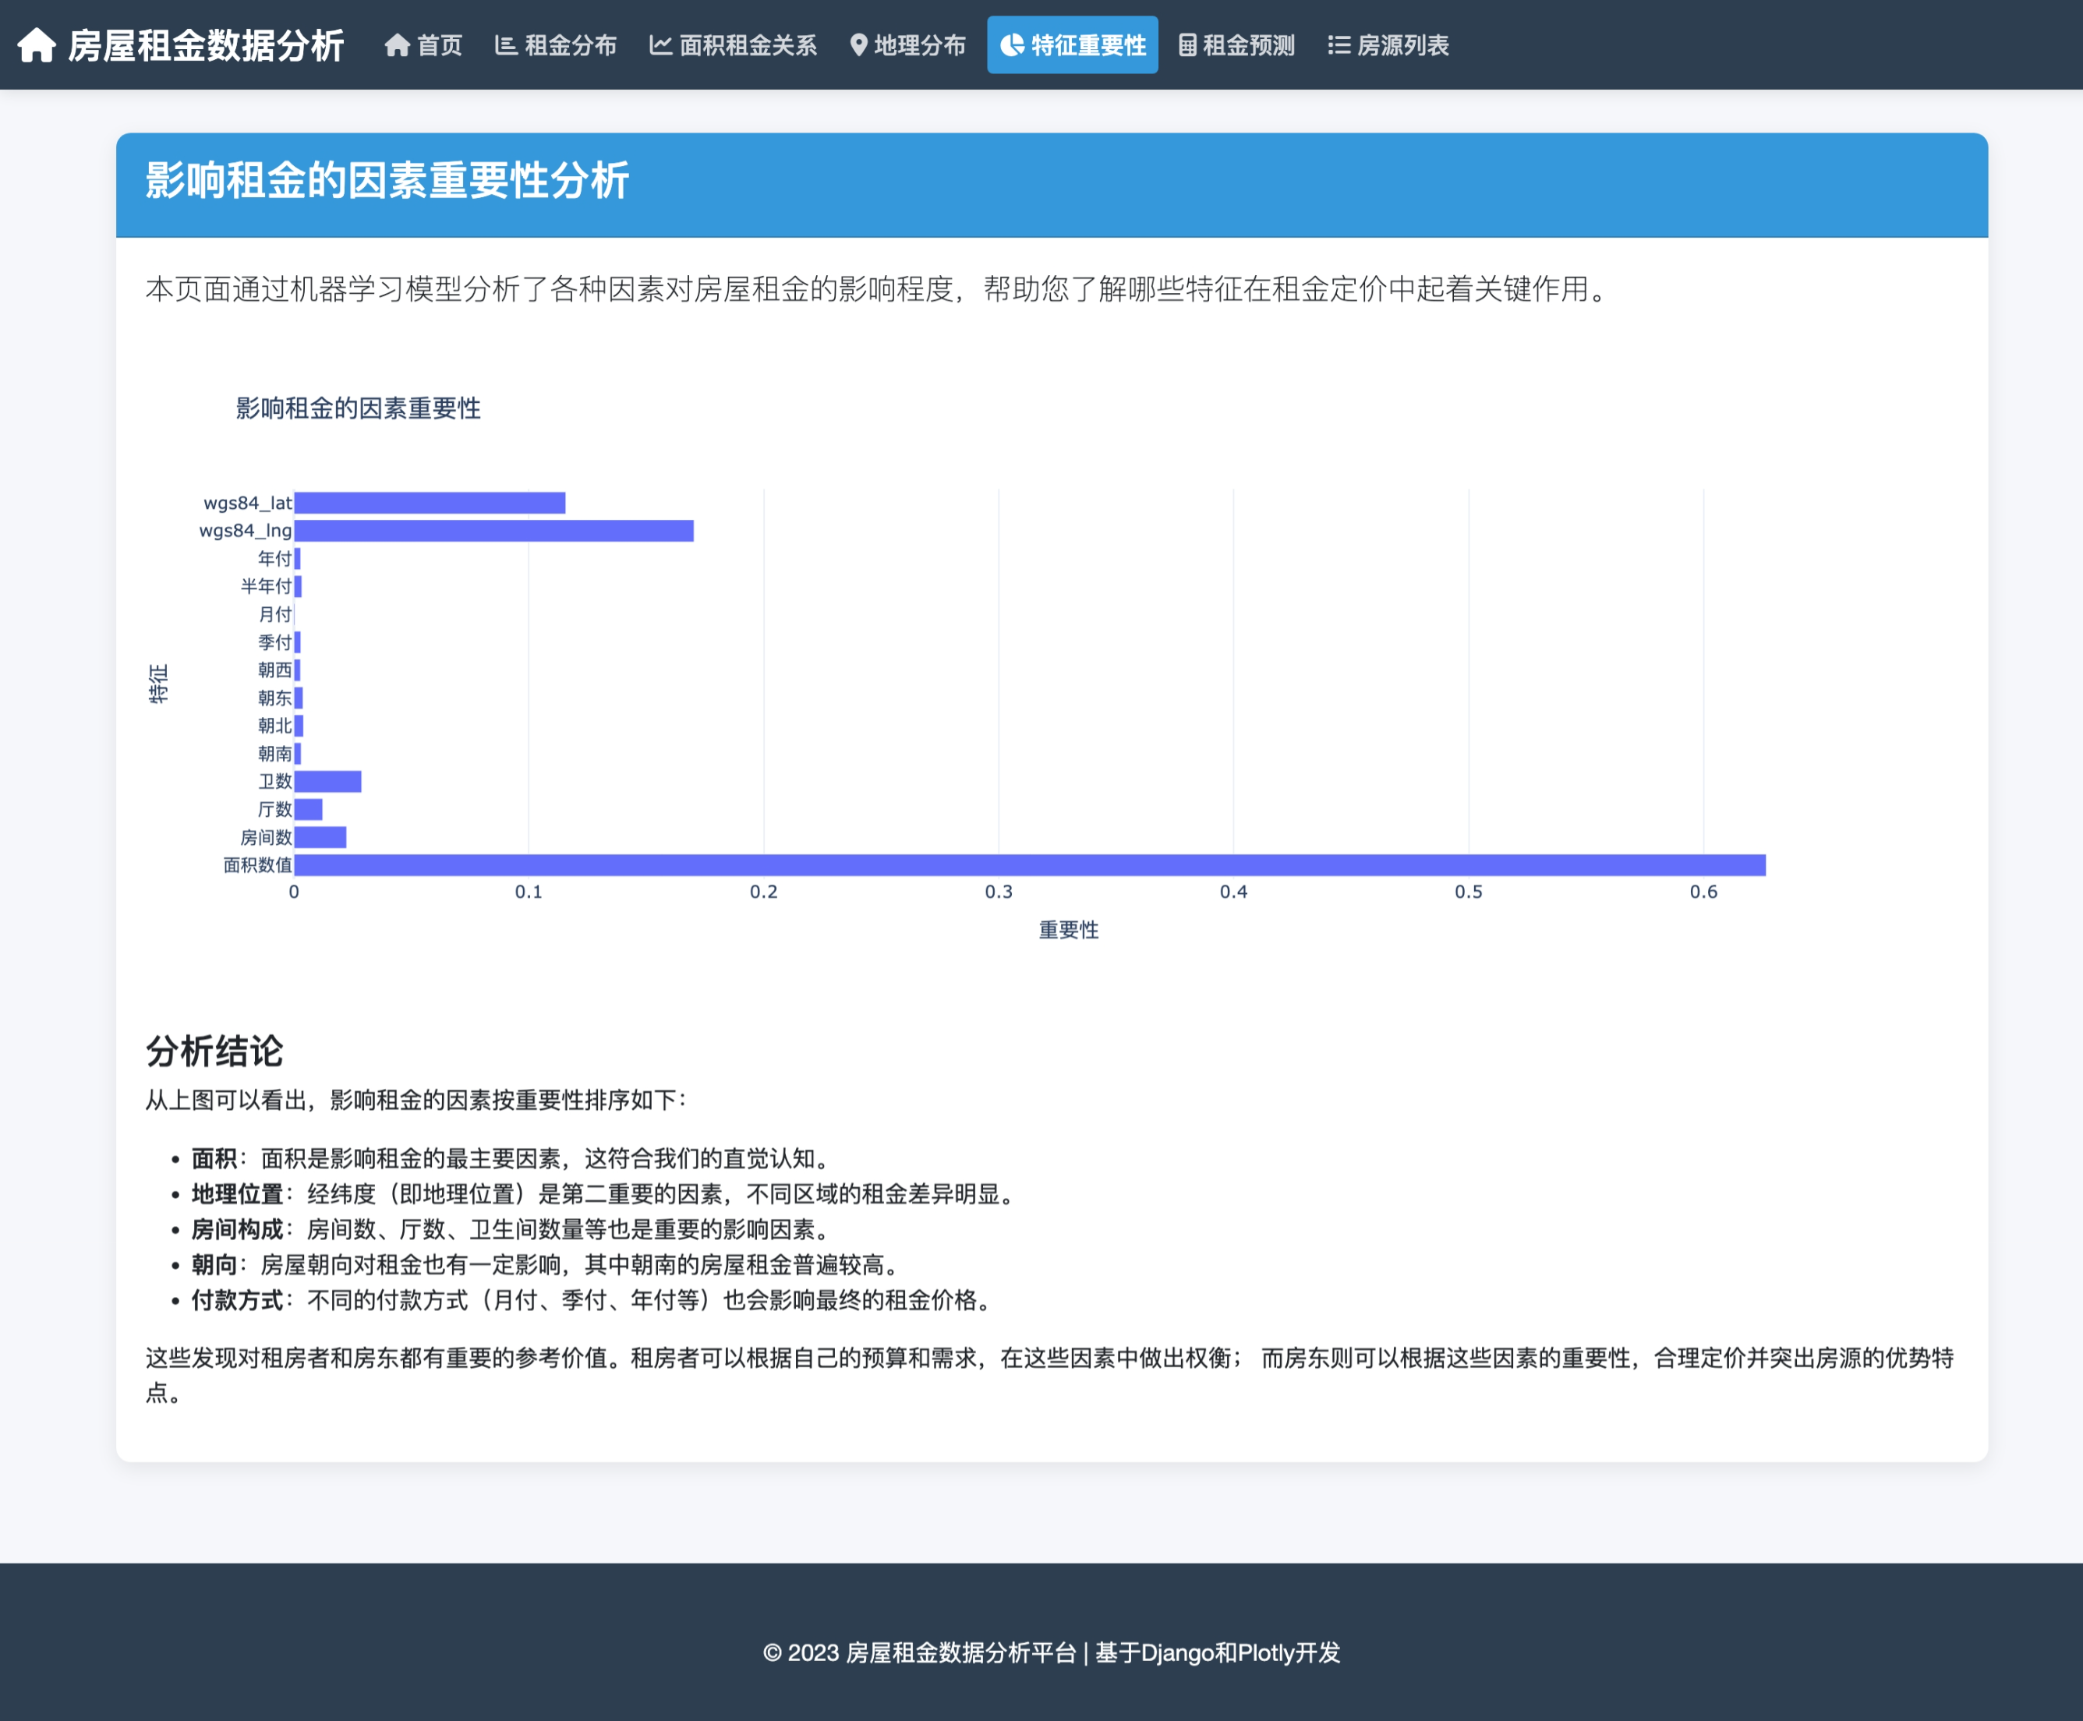Click the wgs84_lat importance bar
Image resolution: width=2083 pixels, height=1721 pixels.
pyautogui.click(x=430, y=504)
